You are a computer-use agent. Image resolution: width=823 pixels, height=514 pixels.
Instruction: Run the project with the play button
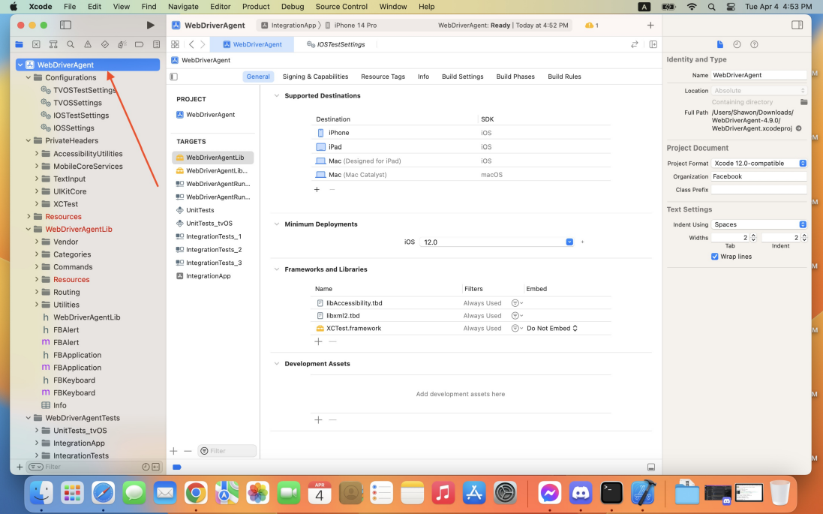coord(151,26)
